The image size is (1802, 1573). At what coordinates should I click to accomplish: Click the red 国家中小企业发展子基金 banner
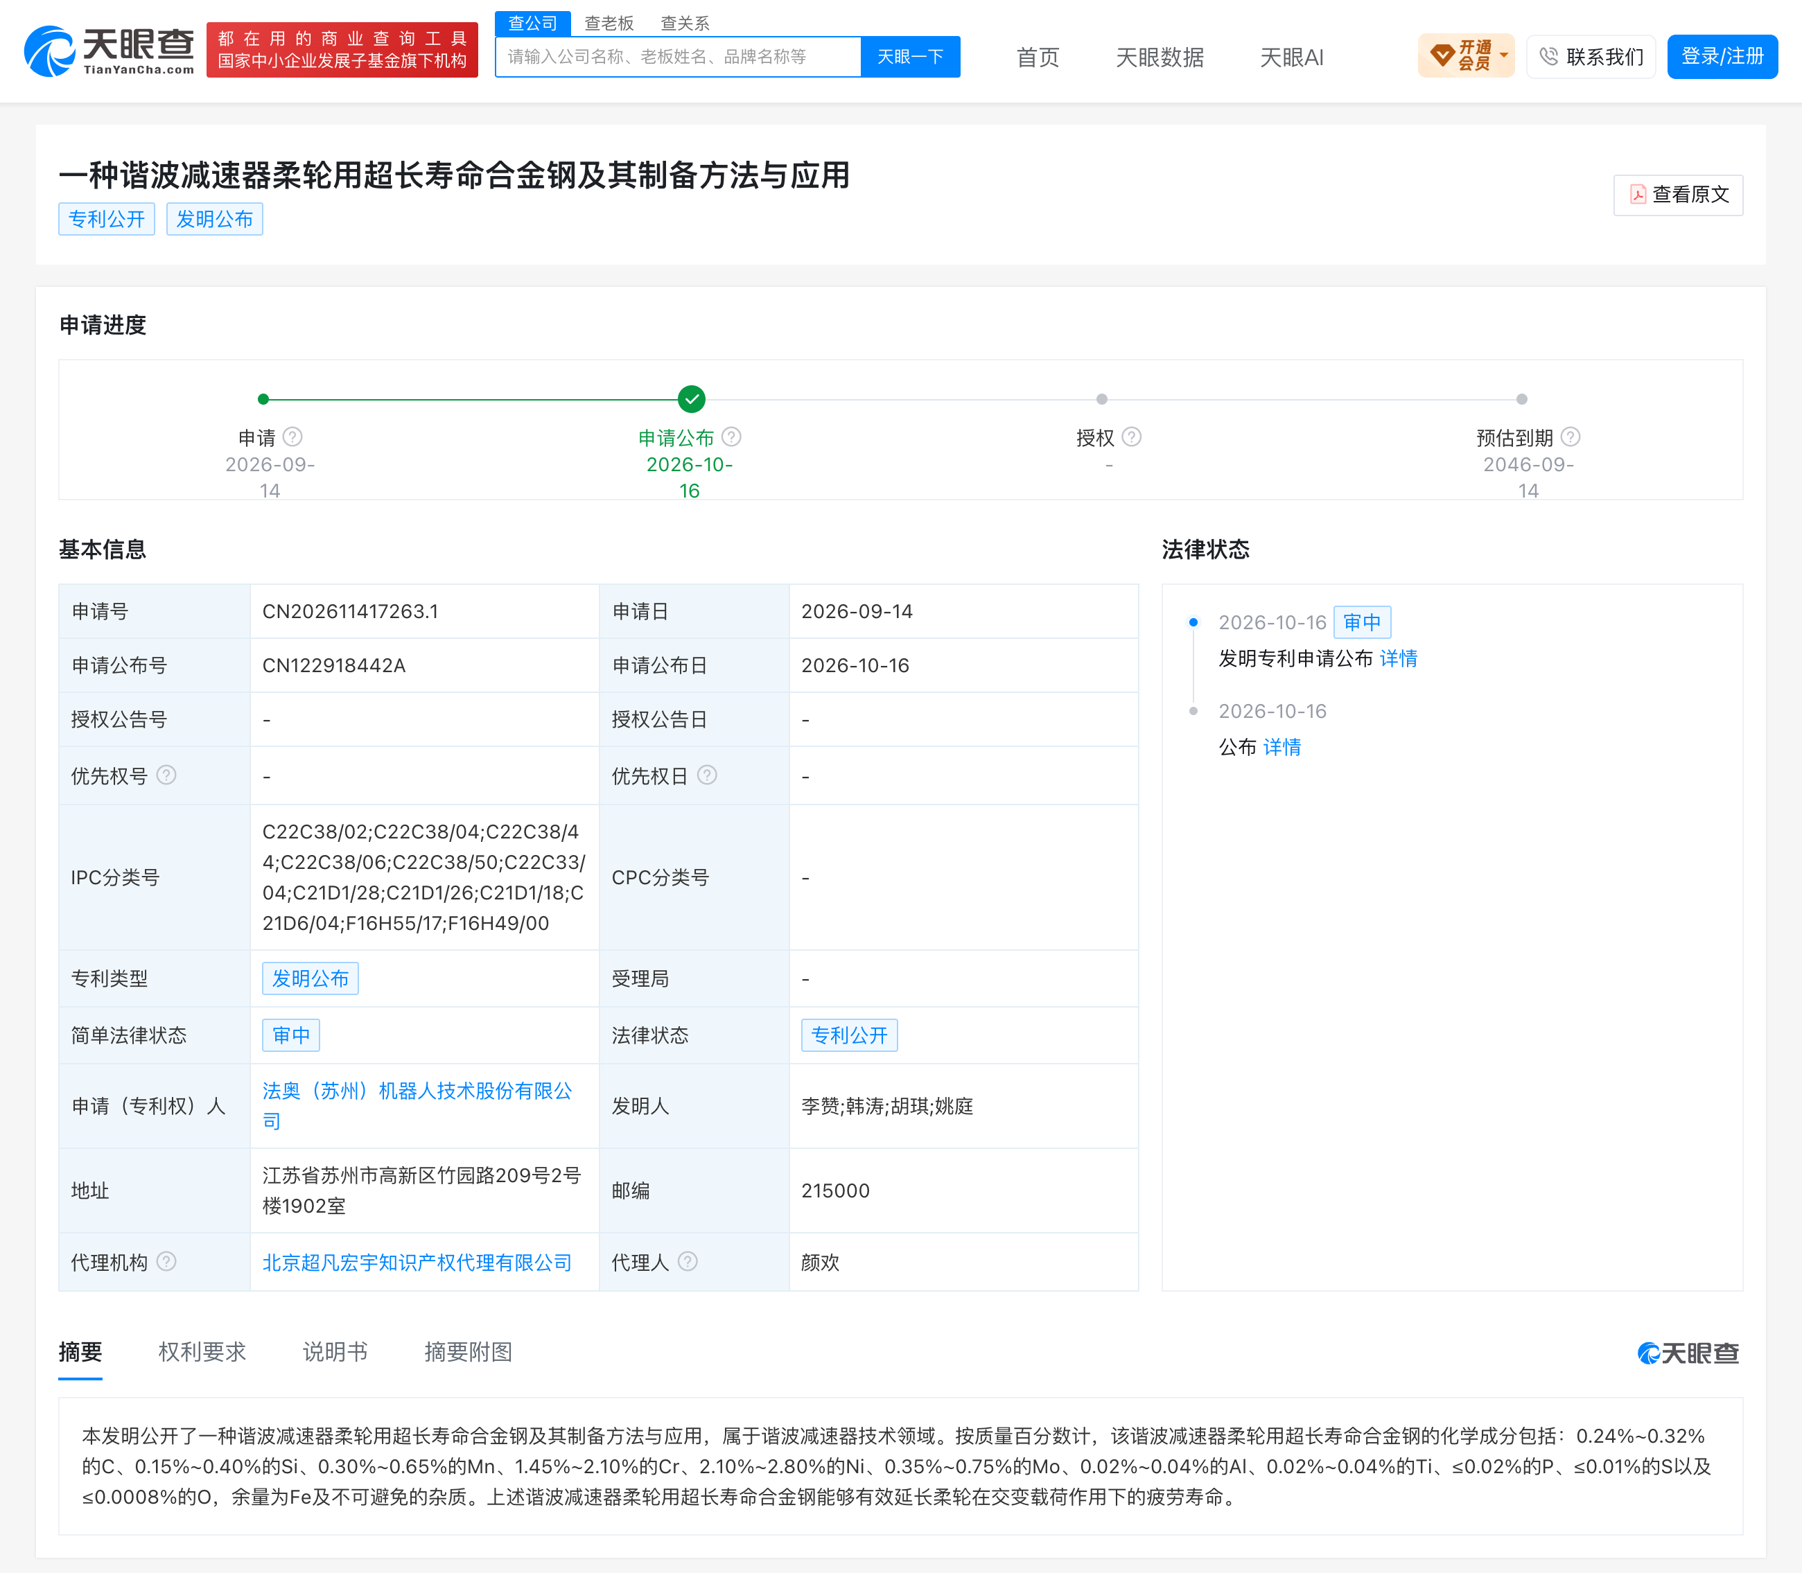point(342,50)
